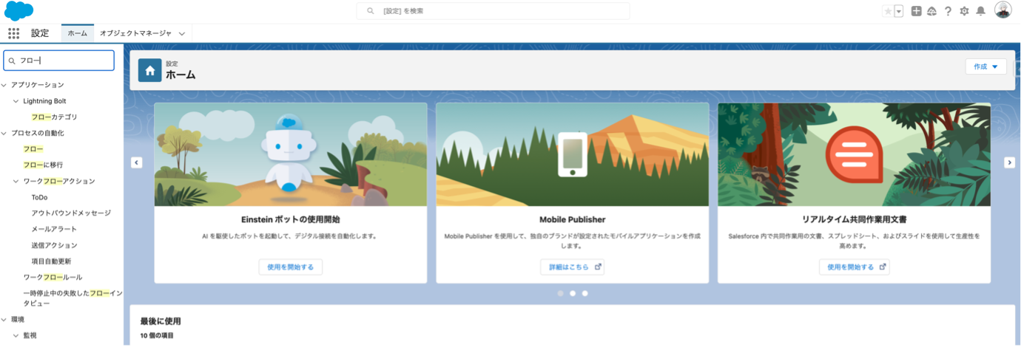Click the Quick Find box with フロー
Image resolution: width=1024 pixels, height=347 pixels.
58,61
